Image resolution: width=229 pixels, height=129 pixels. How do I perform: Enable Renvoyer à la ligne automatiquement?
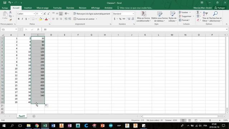pos(92,14)
